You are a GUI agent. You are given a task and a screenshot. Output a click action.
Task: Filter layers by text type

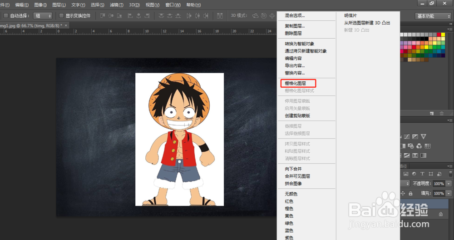[x=422, y=174]
